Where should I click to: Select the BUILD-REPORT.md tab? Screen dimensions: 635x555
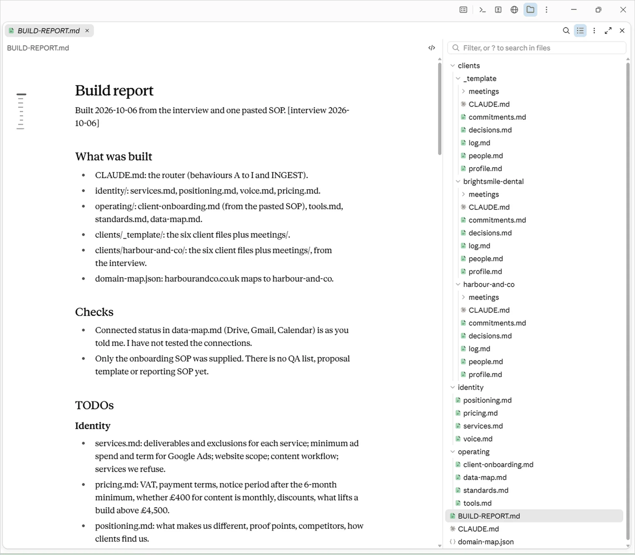(x=49, y=30)
